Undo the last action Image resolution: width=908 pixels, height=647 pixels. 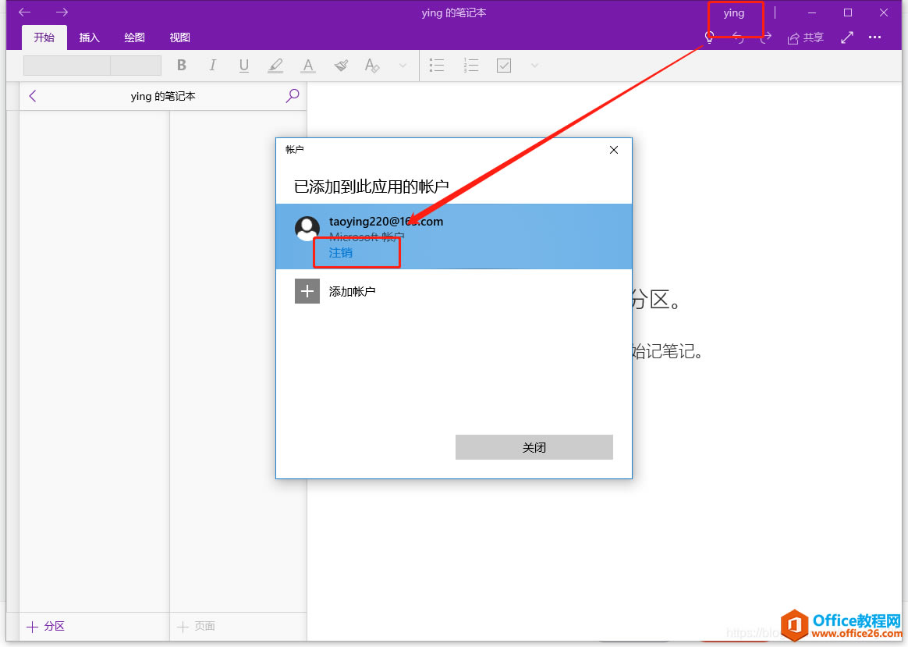coord(738,37)
